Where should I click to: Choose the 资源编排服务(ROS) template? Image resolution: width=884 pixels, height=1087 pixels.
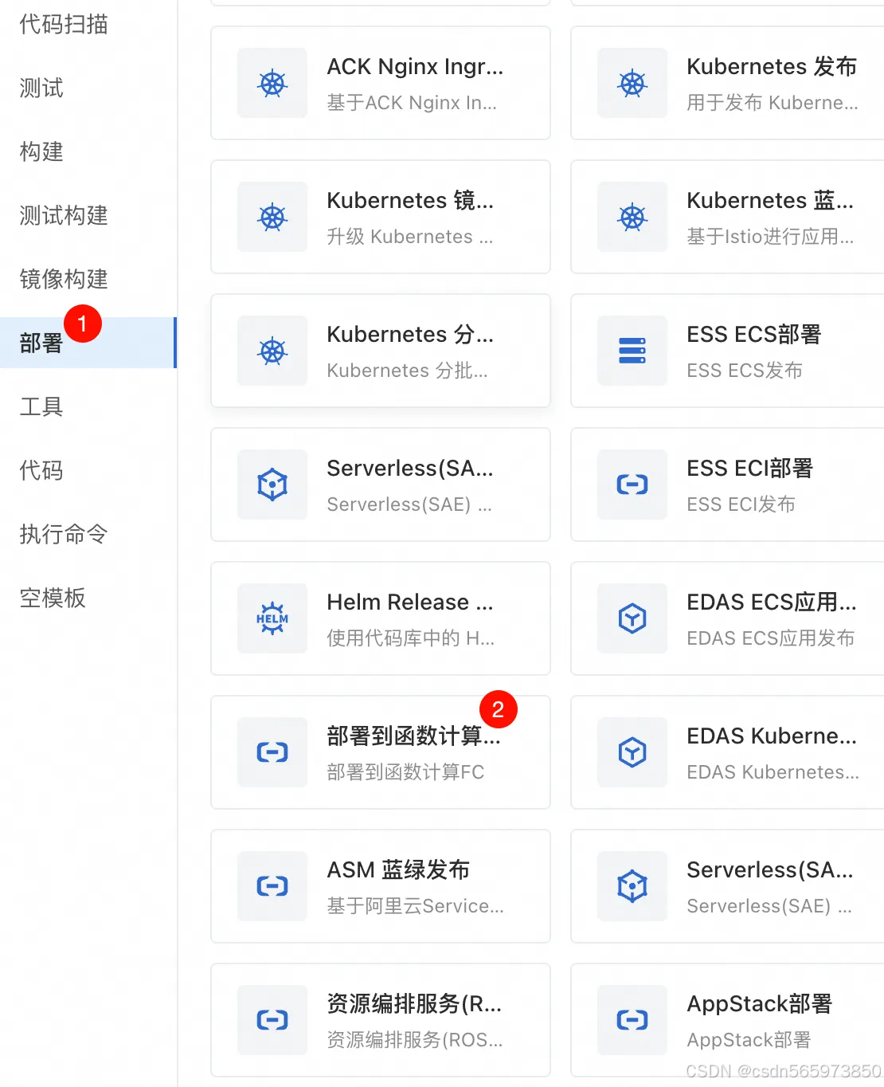[380, 1020]
